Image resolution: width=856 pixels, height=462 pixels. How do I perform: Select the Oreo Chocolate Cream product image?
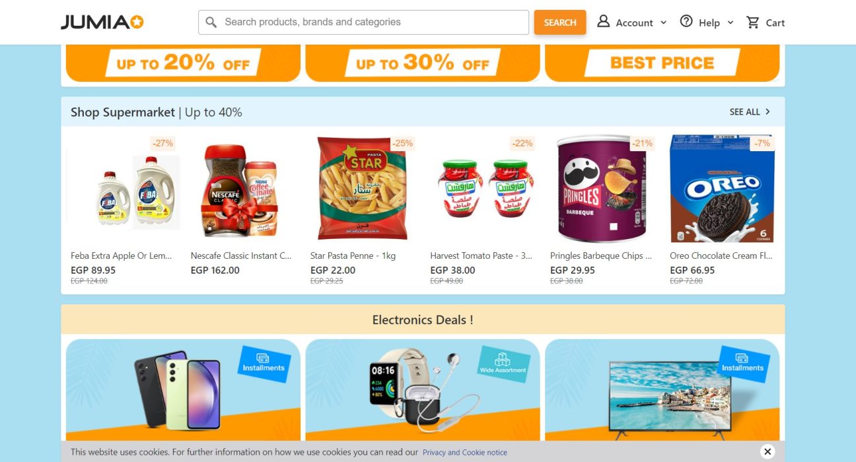coord(721,189)
